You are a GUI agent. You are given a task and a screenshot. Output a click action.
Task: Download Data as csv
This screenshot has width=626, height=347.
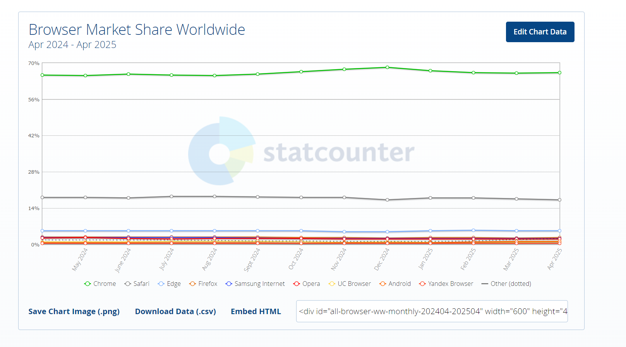pos(175,311)
